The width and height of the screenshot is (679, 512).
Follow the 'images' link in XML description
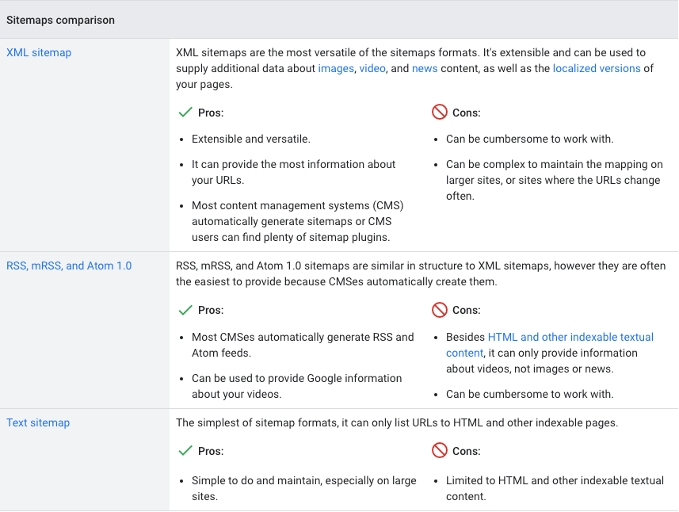pyautogui.click(x=336, y=68)
